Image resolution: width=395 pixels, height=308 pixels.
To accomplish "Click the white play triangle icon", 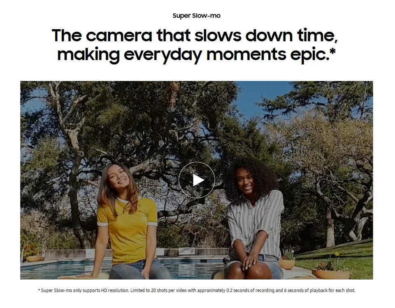I will coord(198,180).
